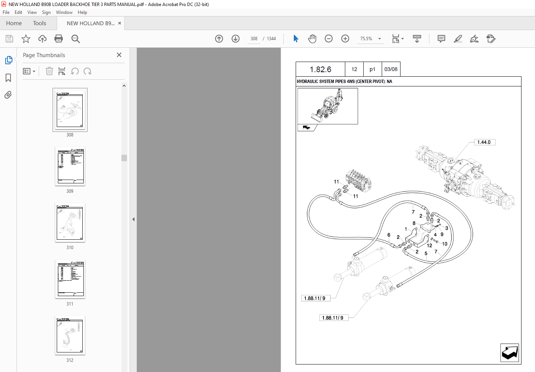Zoom in with plus button

point(345,39)
